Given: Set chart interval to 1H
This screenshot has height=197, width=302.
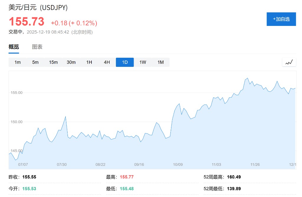Looking at the screenshot, I should 89,62.
